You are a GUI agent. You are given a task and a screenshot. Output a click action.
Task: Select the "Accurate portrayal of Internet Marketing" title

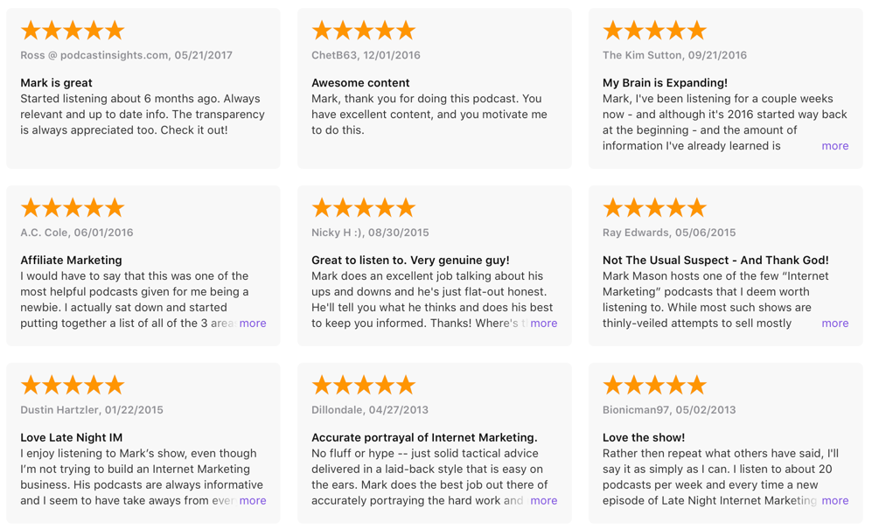pyautogui.click(x=424, y=438)
